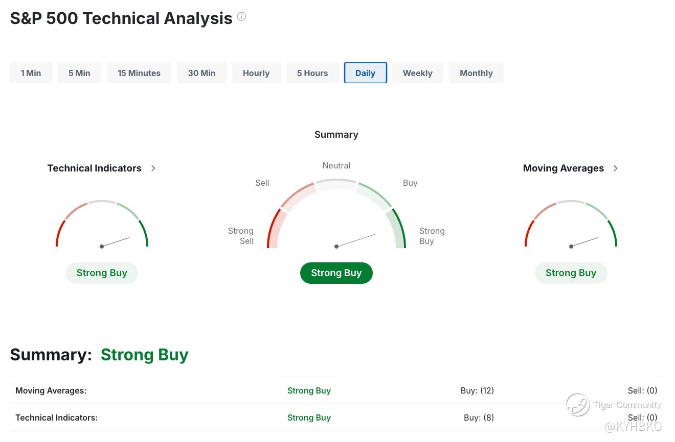
Task: Expand Moving Averages chevron arrow
Action: (616, 168)
